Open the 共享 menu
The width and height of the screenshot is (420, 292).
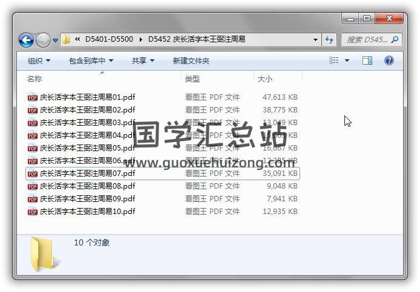[x=143, y=60]
